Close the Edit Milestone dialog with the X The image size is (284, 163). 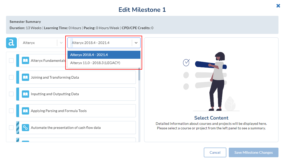pos(278,6)
